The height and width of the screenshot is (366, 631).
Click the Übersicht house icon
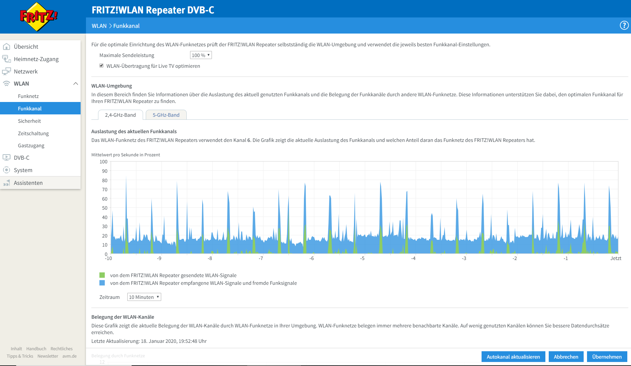pos(6,46)
